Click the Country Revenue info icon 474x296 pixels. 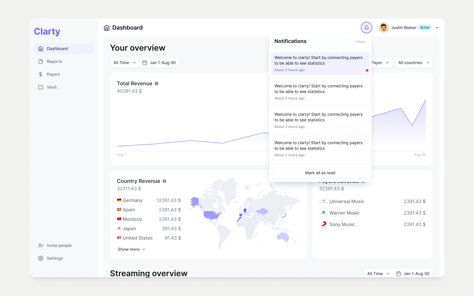164,181
